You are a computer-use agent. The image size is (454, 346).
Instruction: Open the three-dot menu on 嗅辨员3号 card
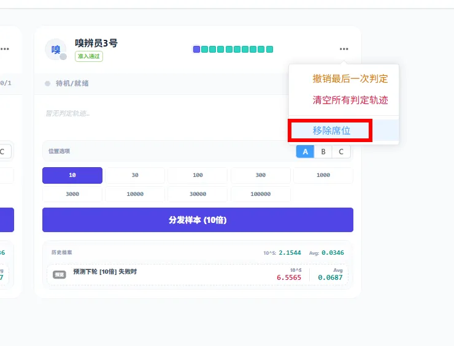coord(344,49)
